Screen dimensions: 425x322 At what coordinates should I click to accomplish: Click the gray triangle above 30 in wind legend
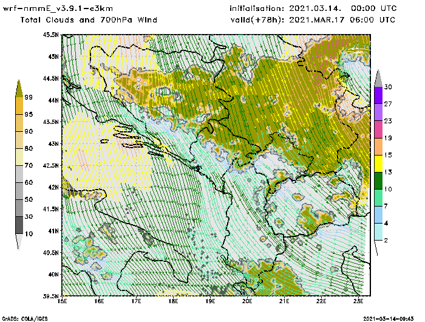click(378, 78)
